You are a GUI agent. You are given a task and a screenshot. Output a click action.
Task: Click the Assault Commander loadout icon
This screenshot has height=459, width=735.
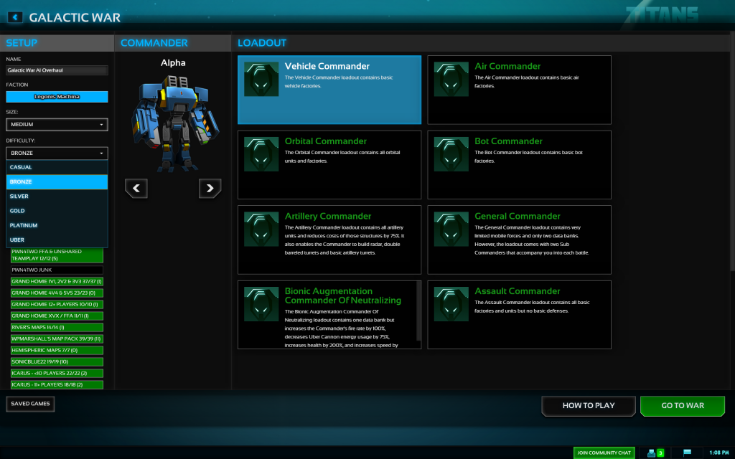click(451, 304)
